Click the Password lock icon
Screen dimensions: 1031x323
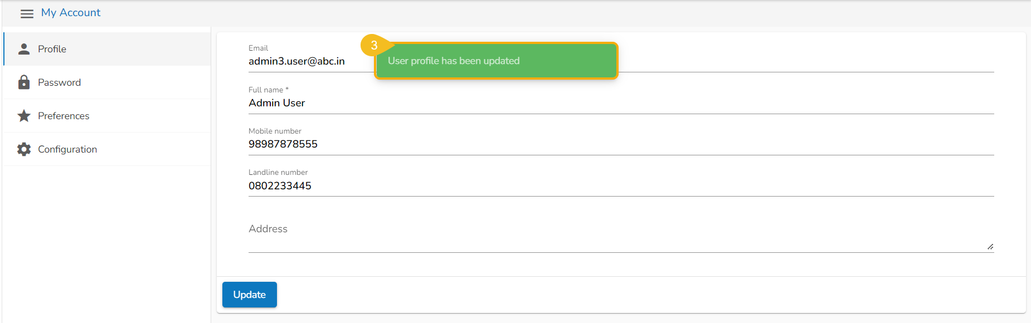24,82
